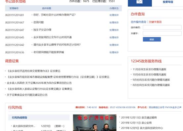The image size is (183, 131).
Task: Click the envelope mailbox icon
Action: point(140,2)
